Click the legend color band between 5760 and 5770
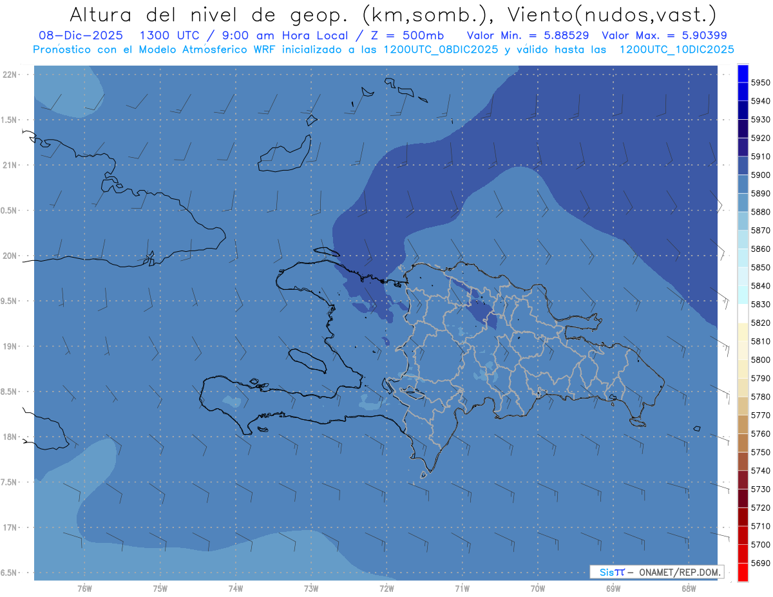This screenshot has height=597, width=773. [743, 424]
